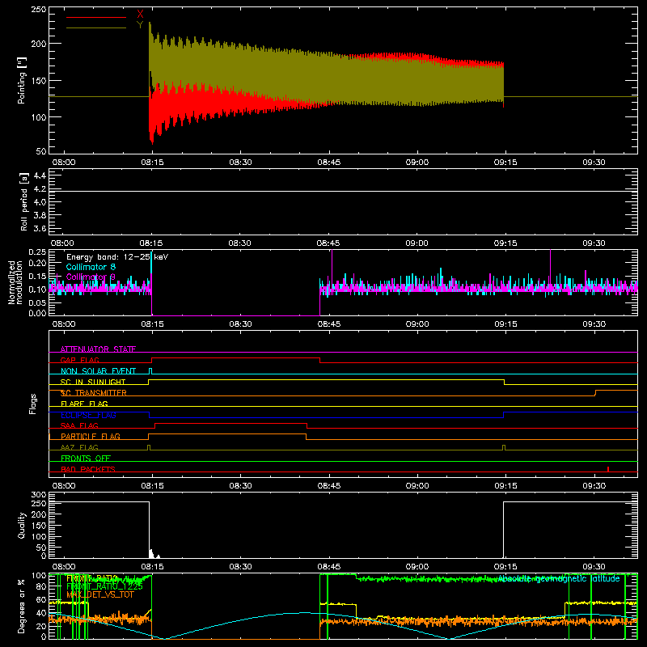Click the red X legend line
Screen dimensions: 647x647
click(x=96, y=17)
